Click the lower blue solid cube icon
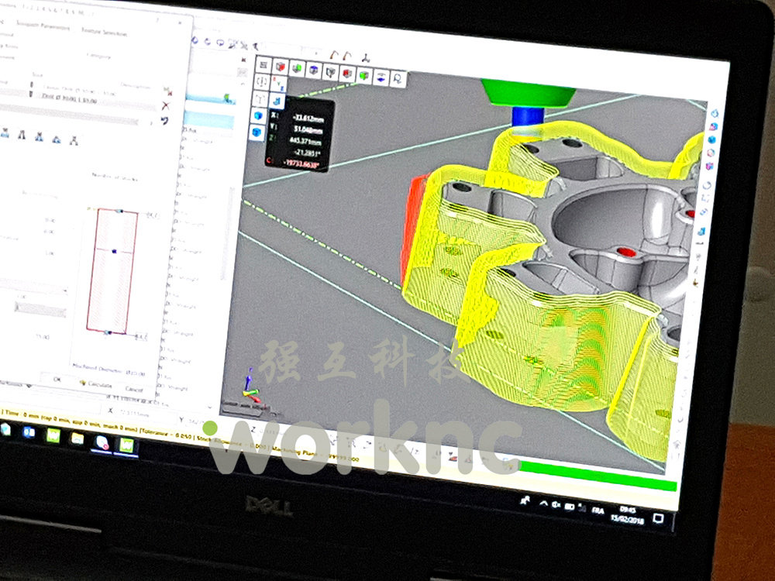This screenshot has height=581, width=775. 257,132
